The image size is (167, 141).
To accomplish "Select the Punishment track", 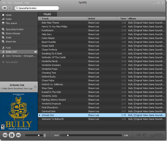I will point(102,30).
